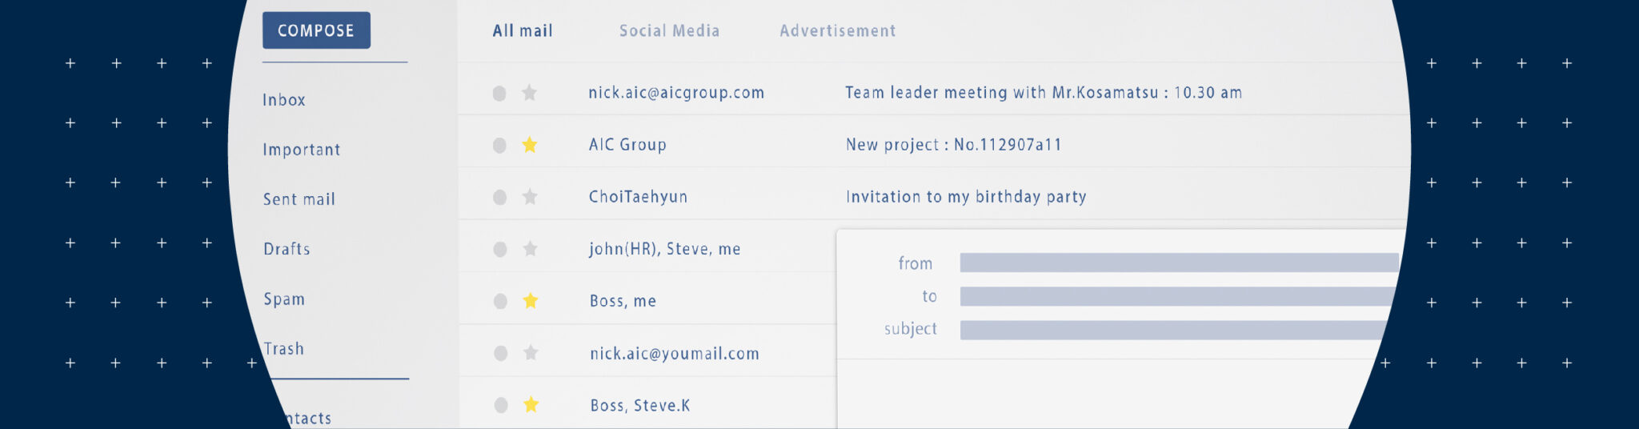Remove star from Boss, Steve.K email

pos(531,405)
